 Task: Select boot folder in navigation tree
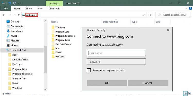(15, 55)
